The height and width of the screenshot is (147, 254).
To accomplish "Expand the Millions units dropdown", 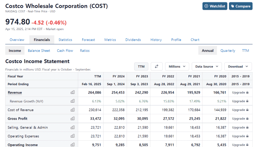I will (177, 67).
